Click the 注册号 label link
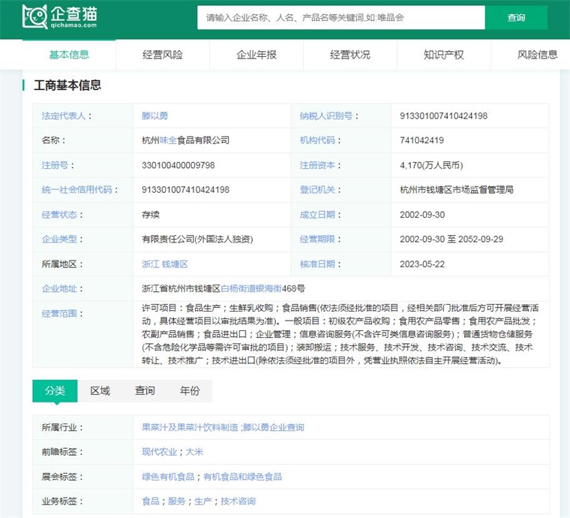The image size is (570, 518). pos(55,165)
